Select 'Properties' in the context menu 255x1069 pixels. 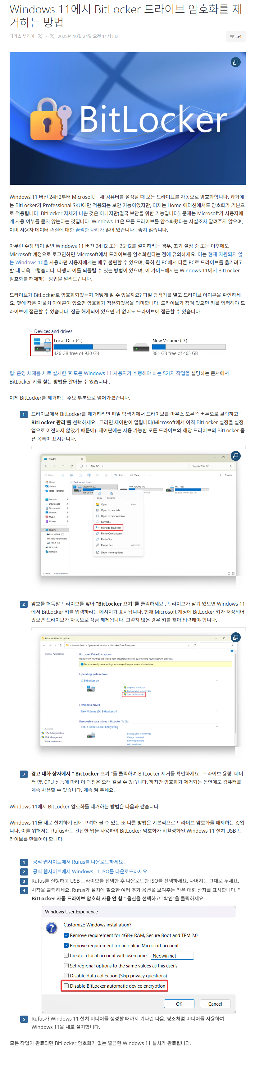click(x=105, y=545)
